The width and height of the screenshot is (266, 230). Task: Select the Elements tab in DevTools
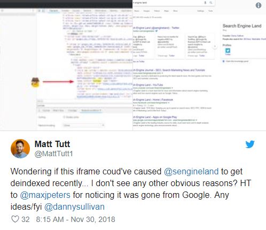click(x=53, y=11)
